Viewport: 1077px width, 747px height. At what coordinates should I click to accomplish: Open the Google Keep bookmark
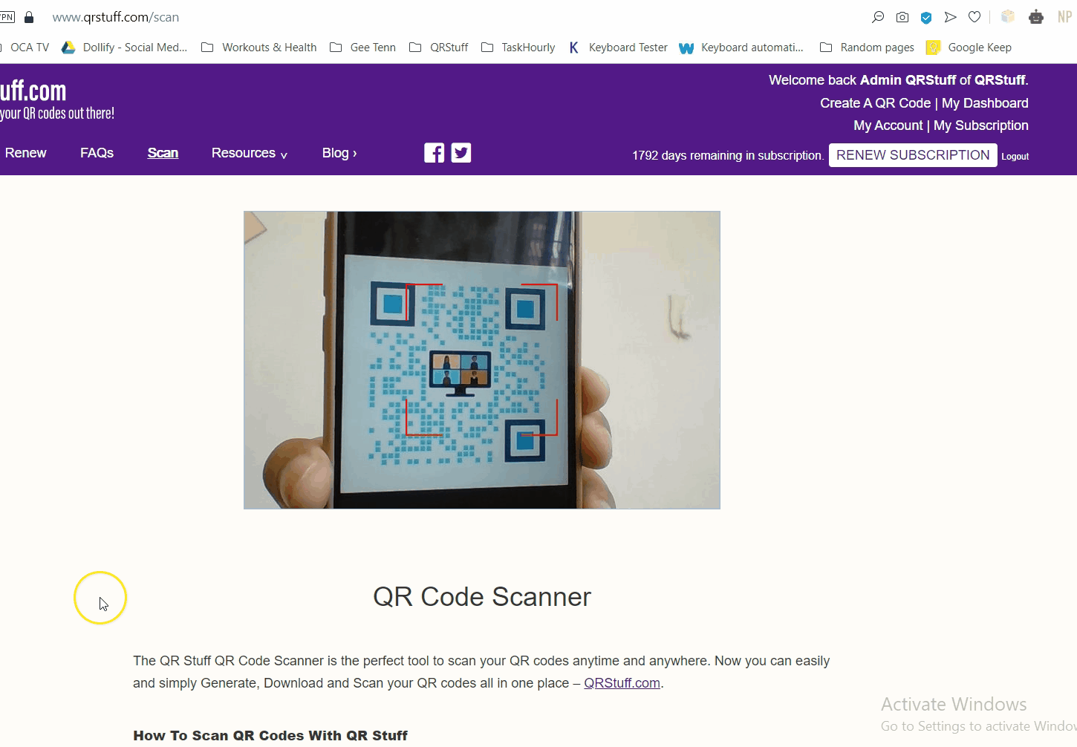pyautogui.click(x=969, y=48)
